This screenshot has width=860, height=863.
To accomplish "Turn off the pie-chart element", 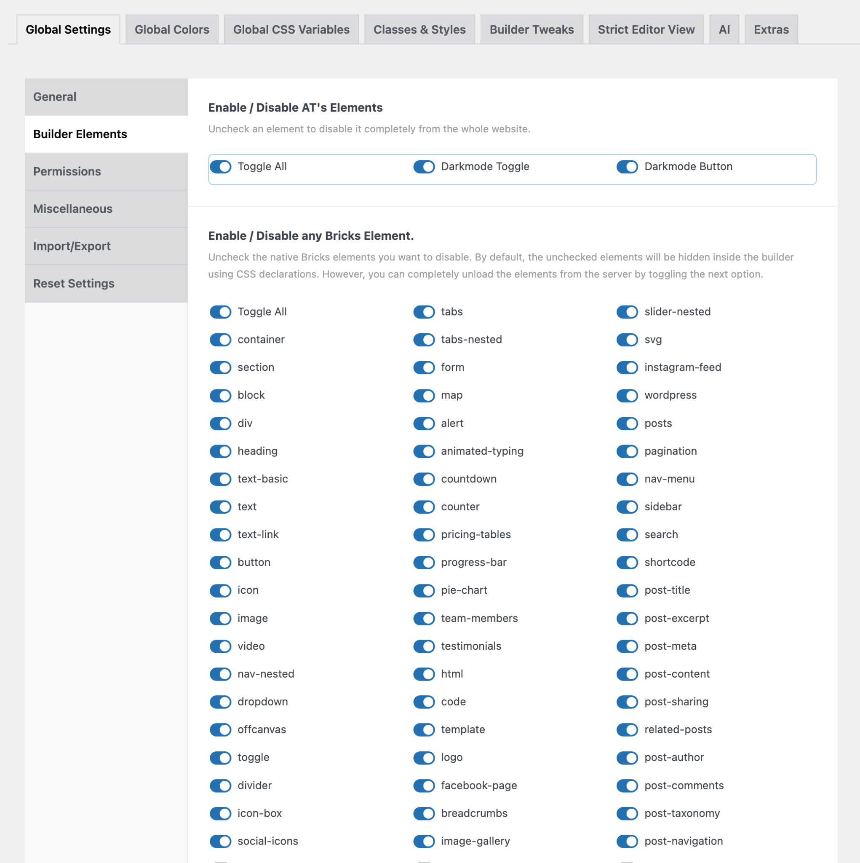I will click(x=424, y=590).
